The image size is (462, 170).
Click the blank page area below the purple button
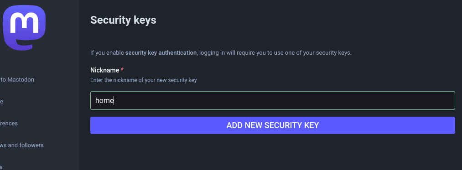[x=273, y=152]
